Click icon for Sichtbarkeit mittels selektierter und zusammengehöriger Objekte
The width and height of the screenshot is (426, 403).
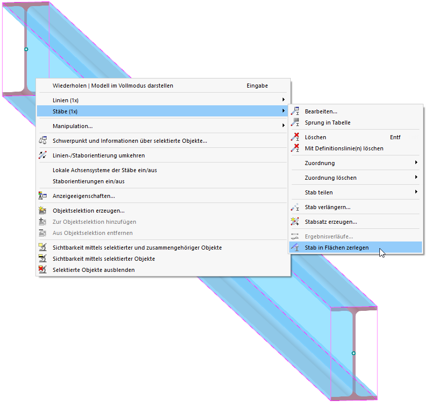pyautogui.click(x=43, y=247)
